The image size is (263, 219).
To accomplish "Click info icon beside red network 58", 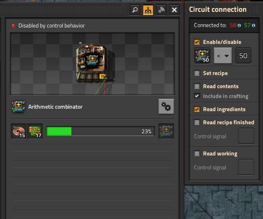I will click(x=239, y=25).
